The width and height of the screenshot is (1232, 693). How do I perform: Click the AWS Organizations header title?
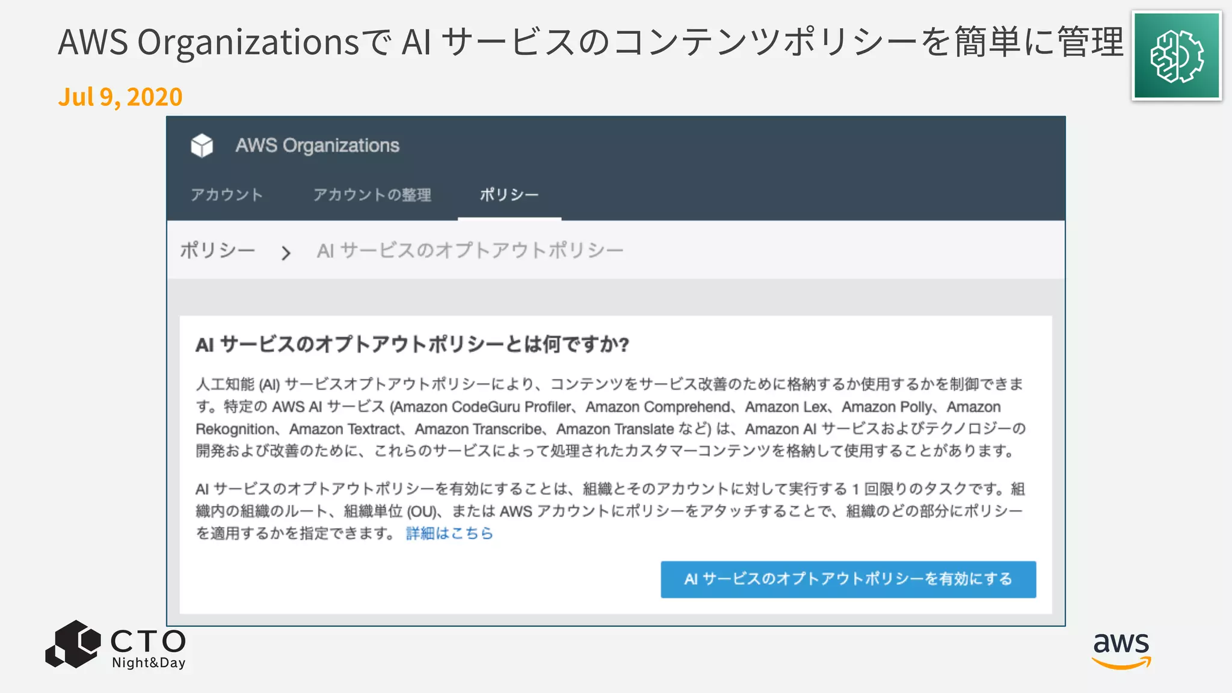point(317,146)
